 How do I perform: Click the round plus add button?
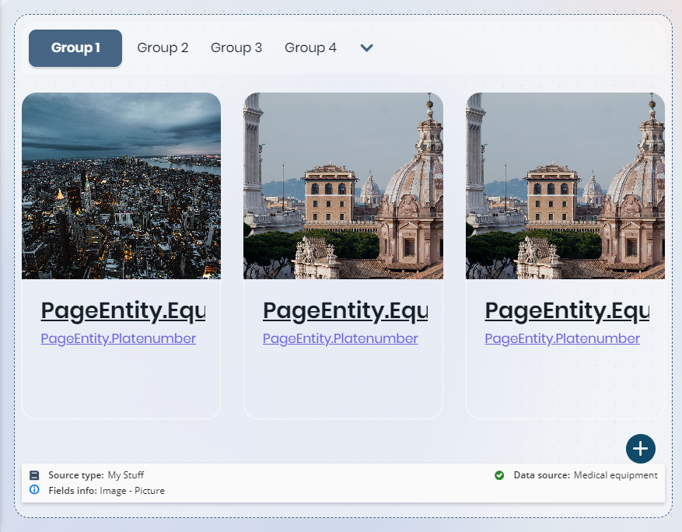coord(641,449)
